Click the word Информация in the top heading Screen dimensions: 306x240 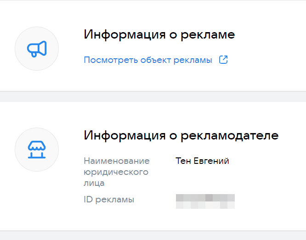point(119,35)
